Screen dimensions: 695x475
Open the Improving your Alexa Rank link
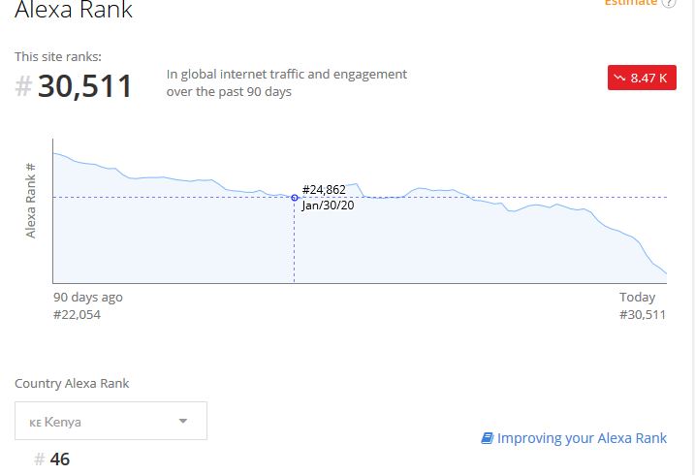[582, 438]
